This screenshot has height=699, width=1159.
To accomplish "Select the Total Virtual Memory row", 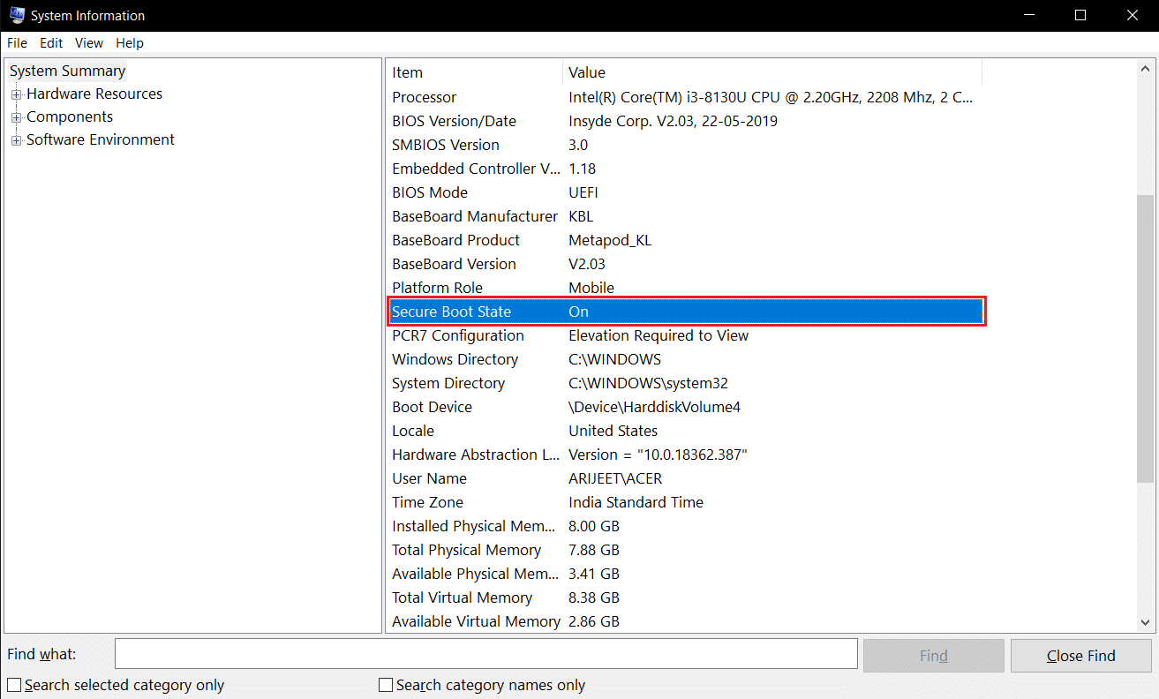I will pos(685,598).
